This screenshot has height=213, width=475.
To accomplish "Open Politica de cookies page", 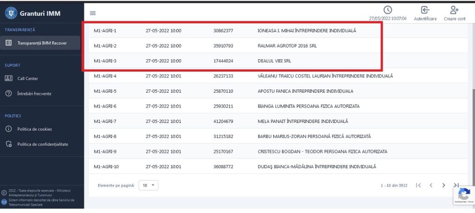I will (x=34, y=129).
